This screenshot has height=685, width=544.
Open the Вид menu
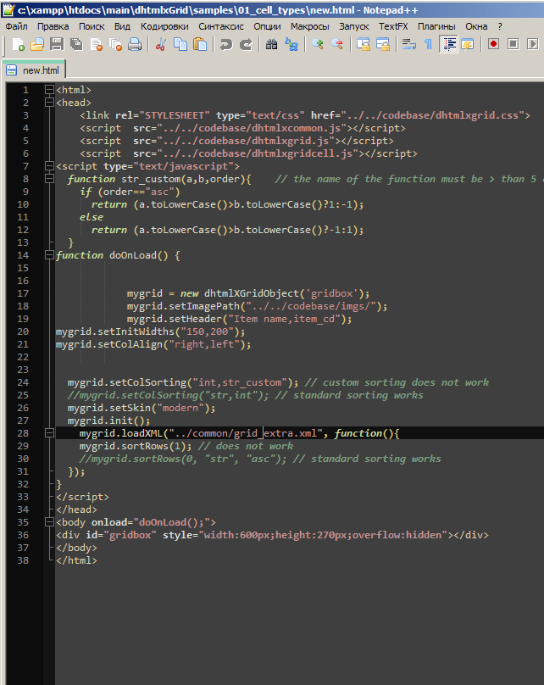122,26
